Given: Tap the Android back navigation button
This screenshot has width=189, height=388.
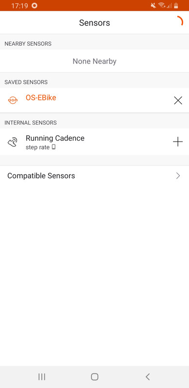Looking at the screenshot, I should coord(148,377).
